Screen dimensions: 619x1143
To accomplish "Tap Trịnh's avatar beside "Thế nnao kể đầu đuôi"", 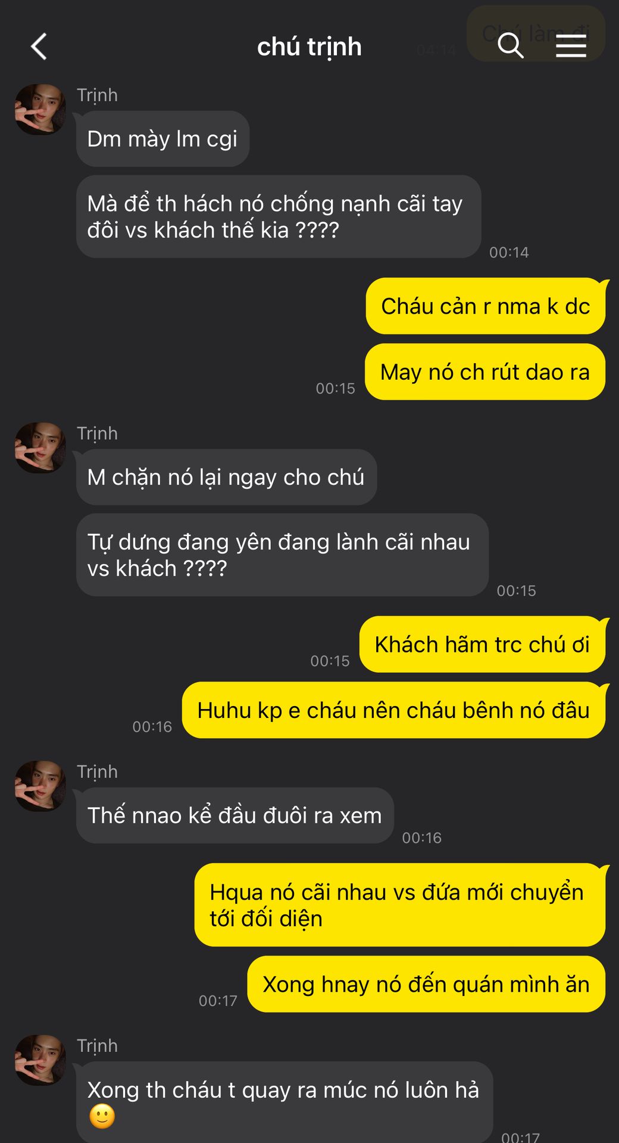I will (40, 786).
